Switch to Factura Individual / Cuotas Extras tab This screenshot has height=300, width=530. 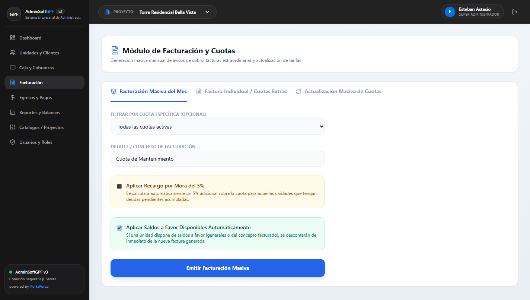pyautogui.click(x=241, y=91)
